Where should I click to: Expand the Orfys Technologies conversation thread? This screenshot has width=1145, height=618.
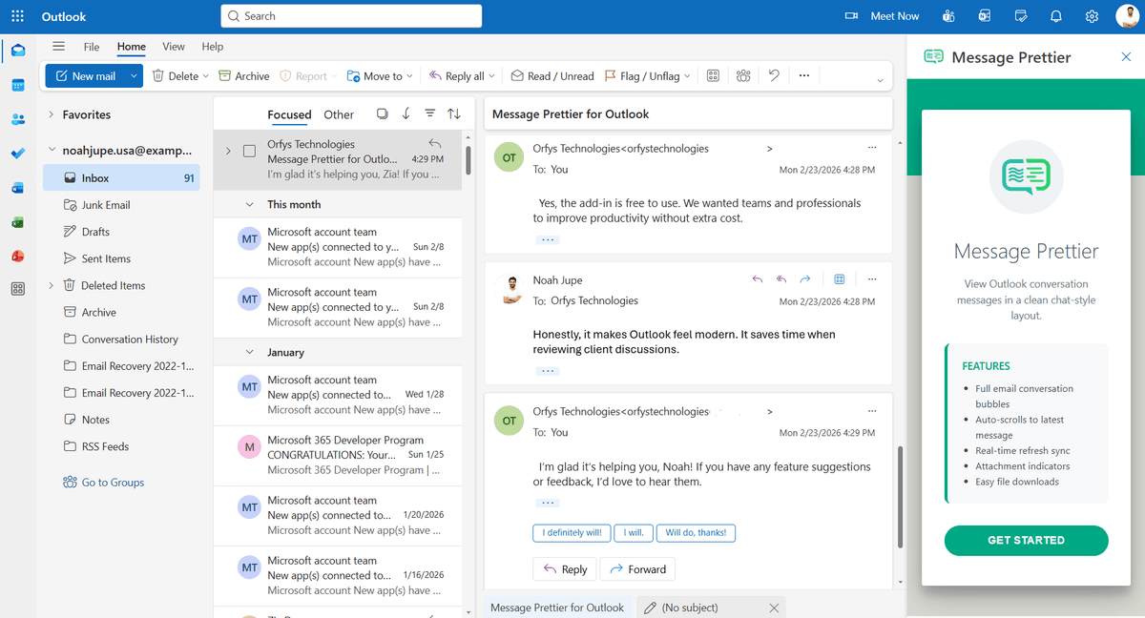[228, 151]
